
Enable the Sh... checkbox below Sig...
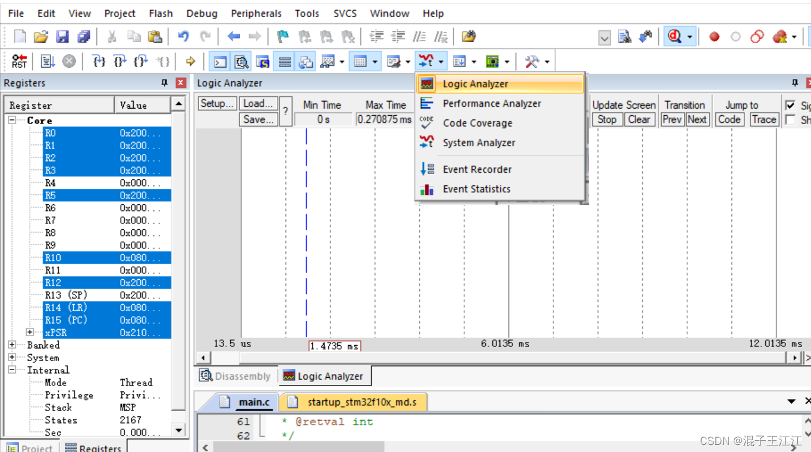(x=790, y=119)
